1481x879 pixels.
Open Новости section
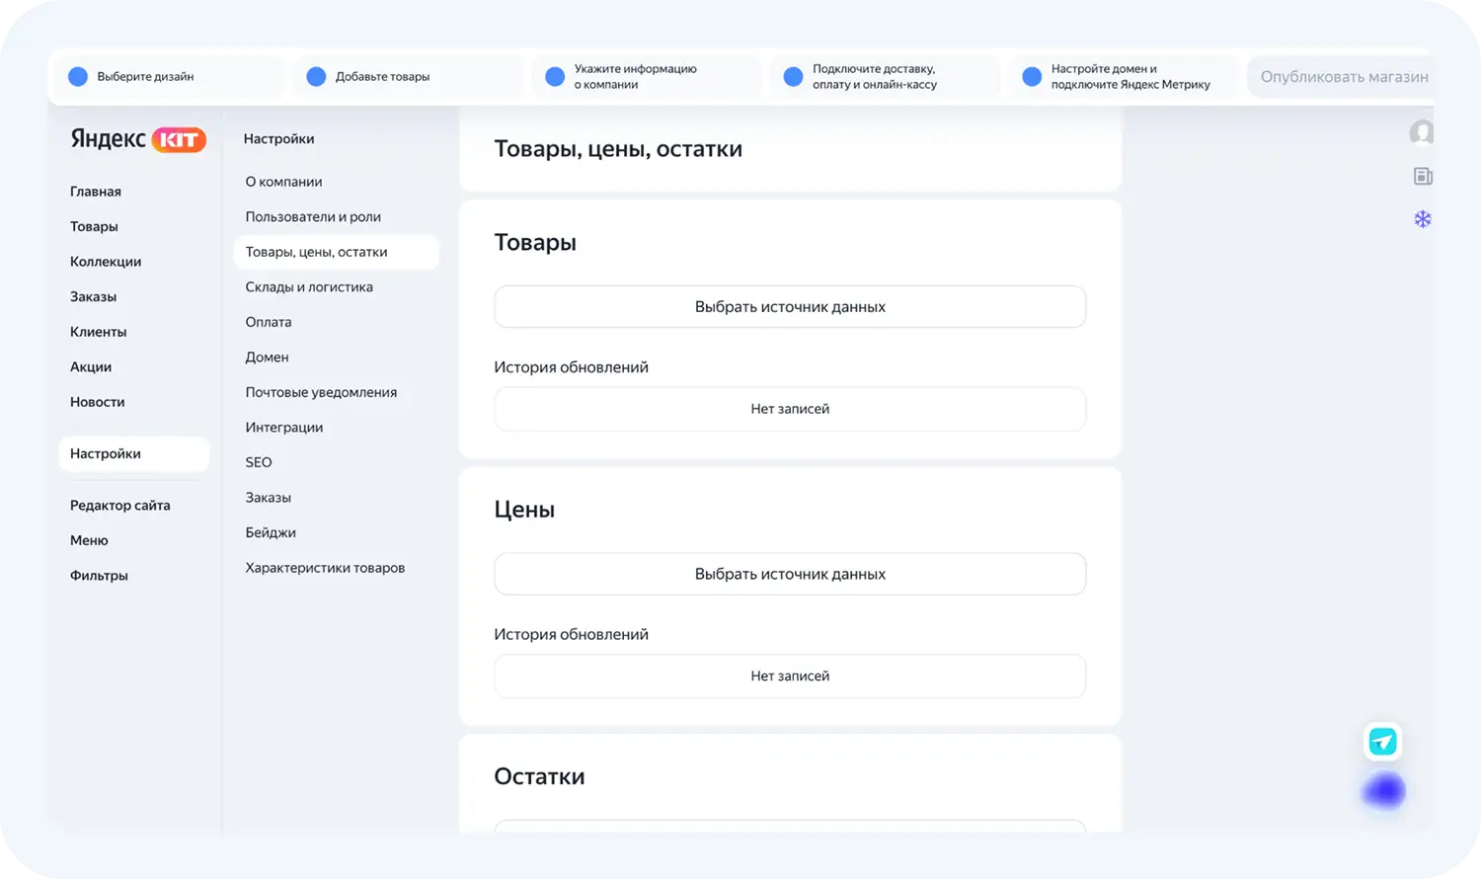coord(98,402)
